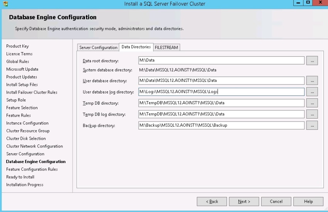Select the Microsoft Update step

pyautogui.click(x=22, y=69)
